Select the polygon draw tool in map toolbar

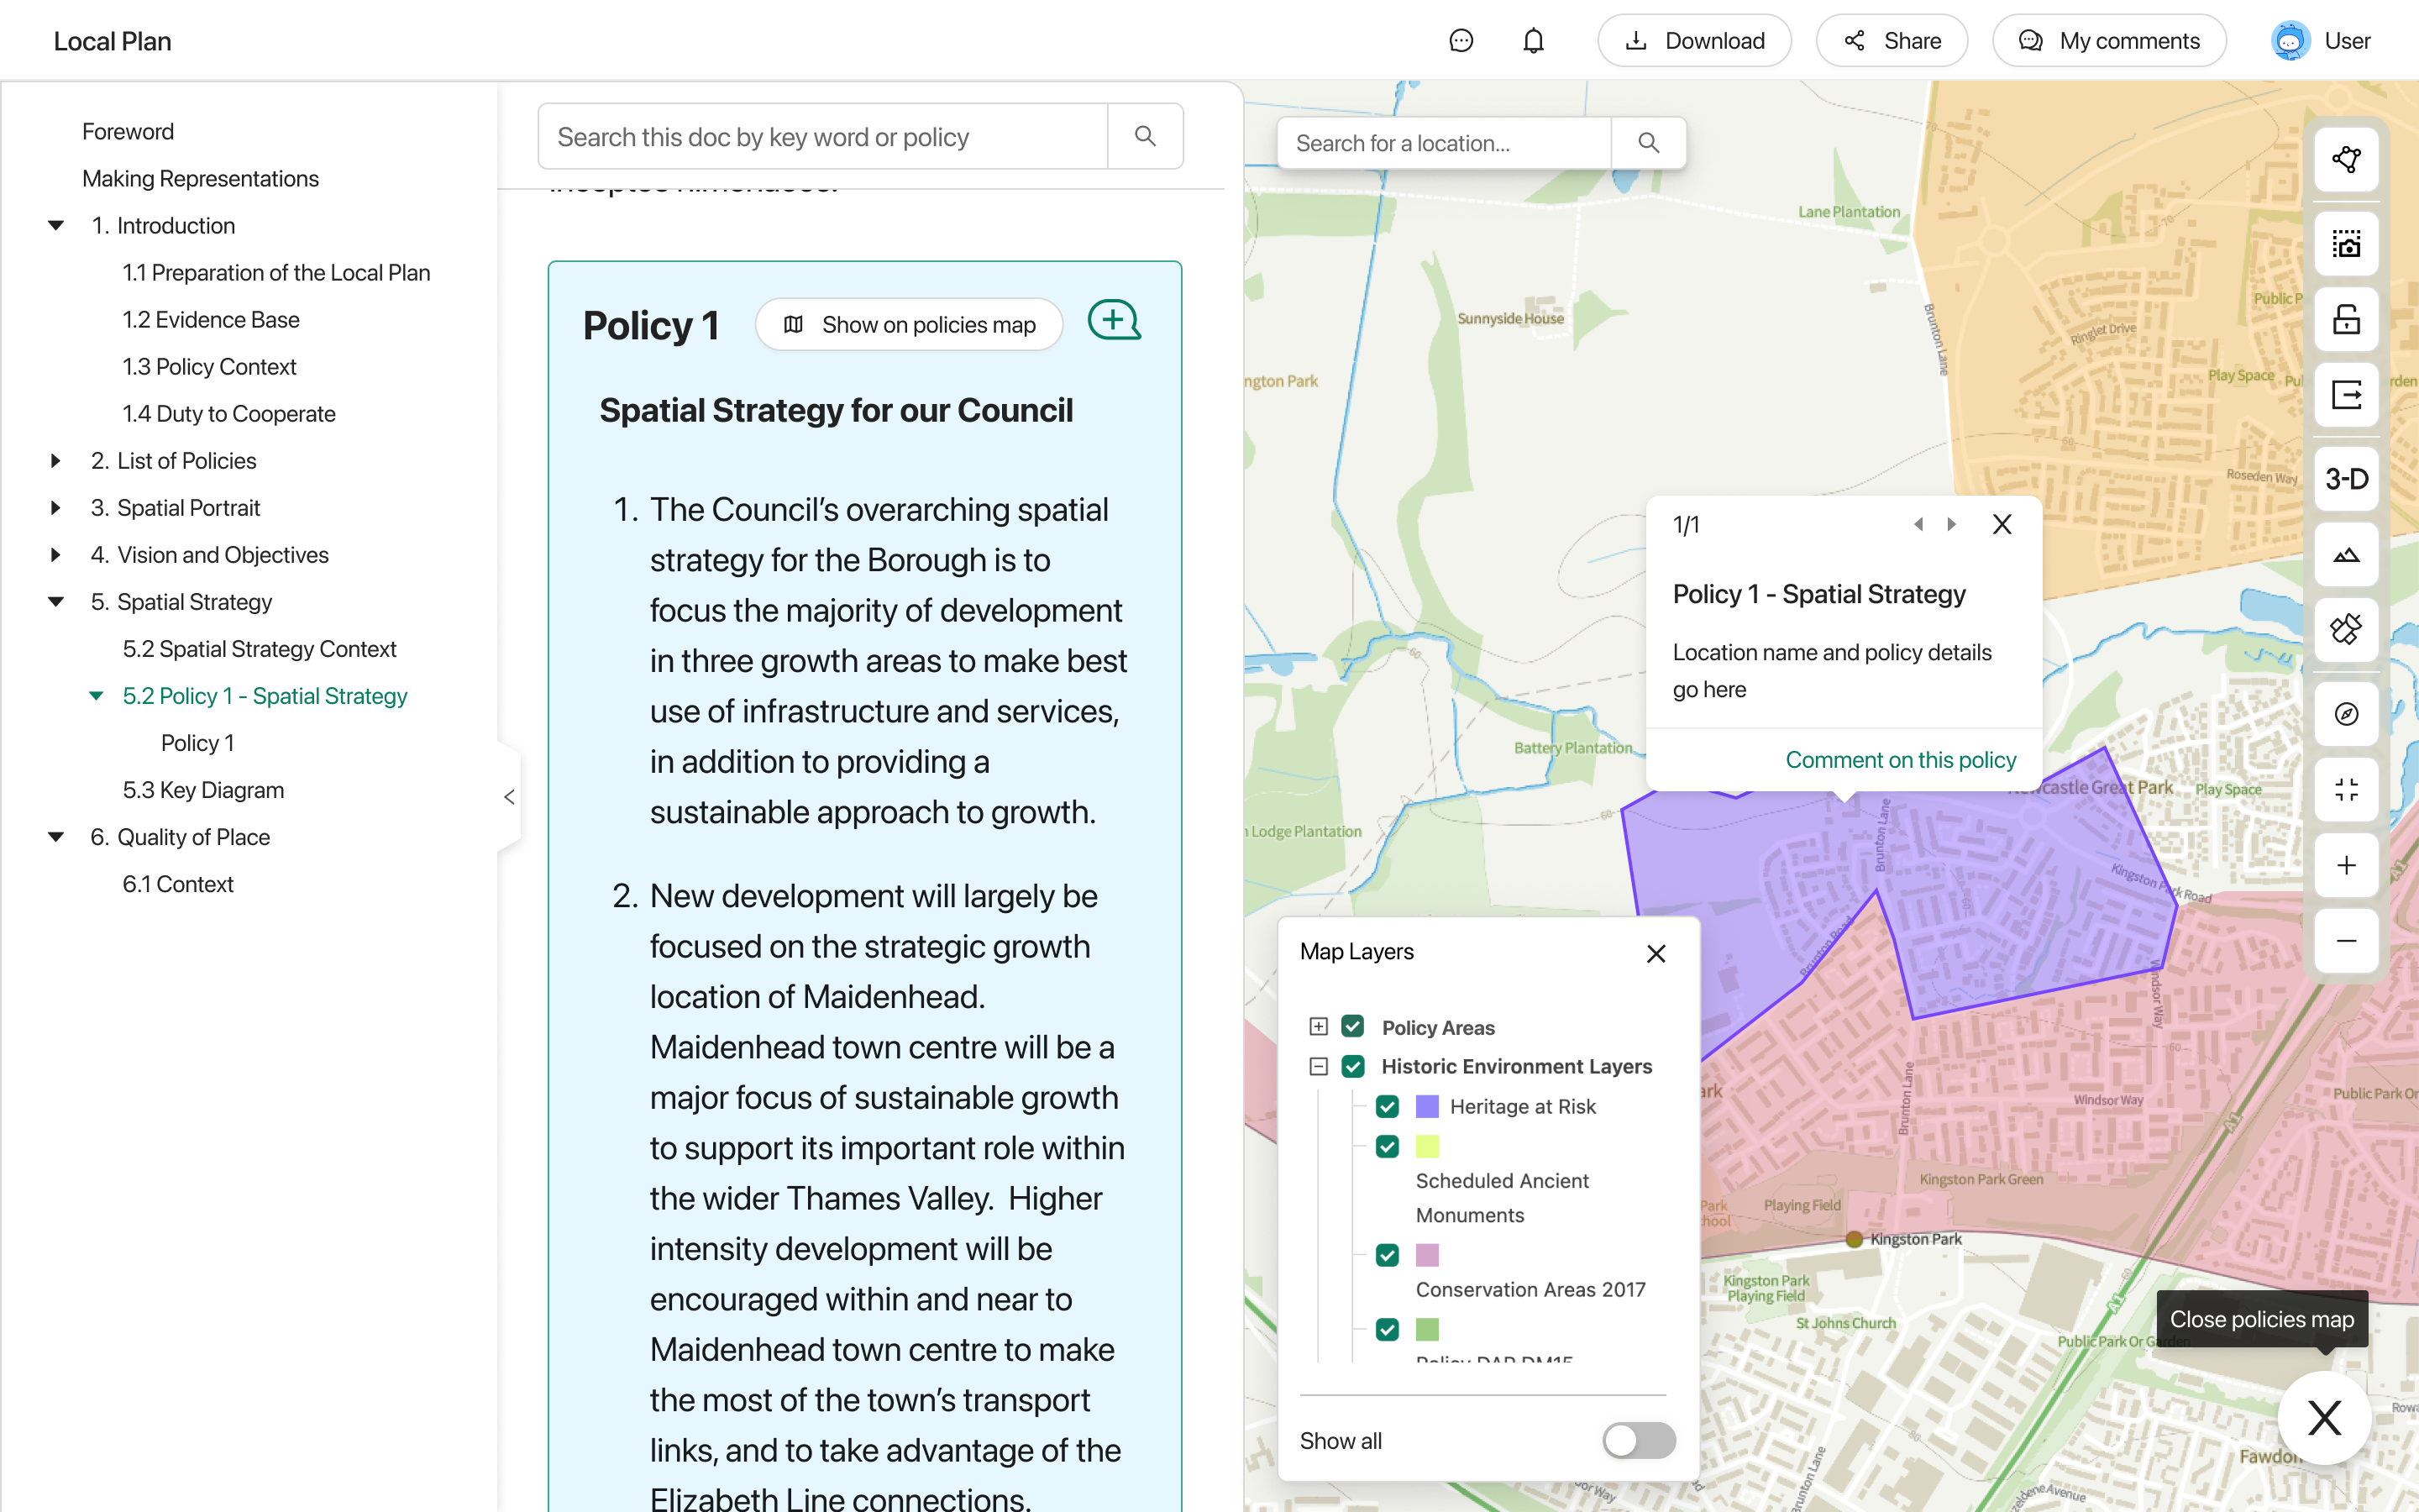click(x=2346, y=159)
